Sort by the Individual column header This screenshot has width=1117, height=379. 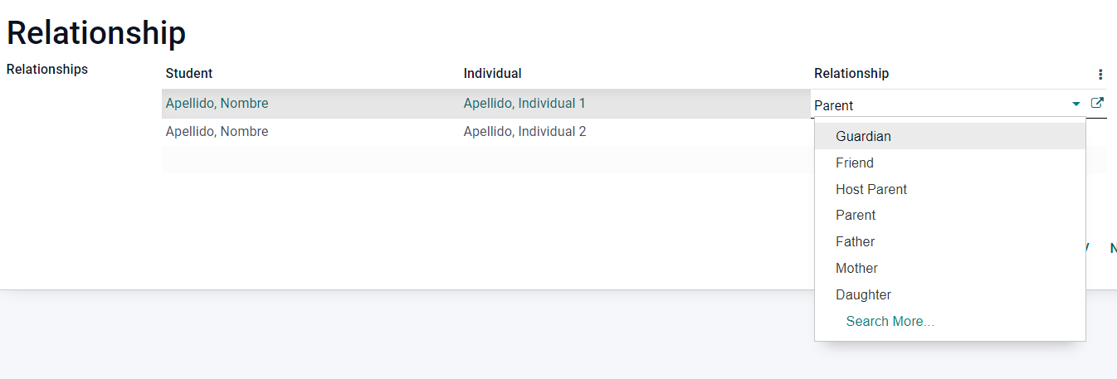pyautogui.click(x=492, y=73)
